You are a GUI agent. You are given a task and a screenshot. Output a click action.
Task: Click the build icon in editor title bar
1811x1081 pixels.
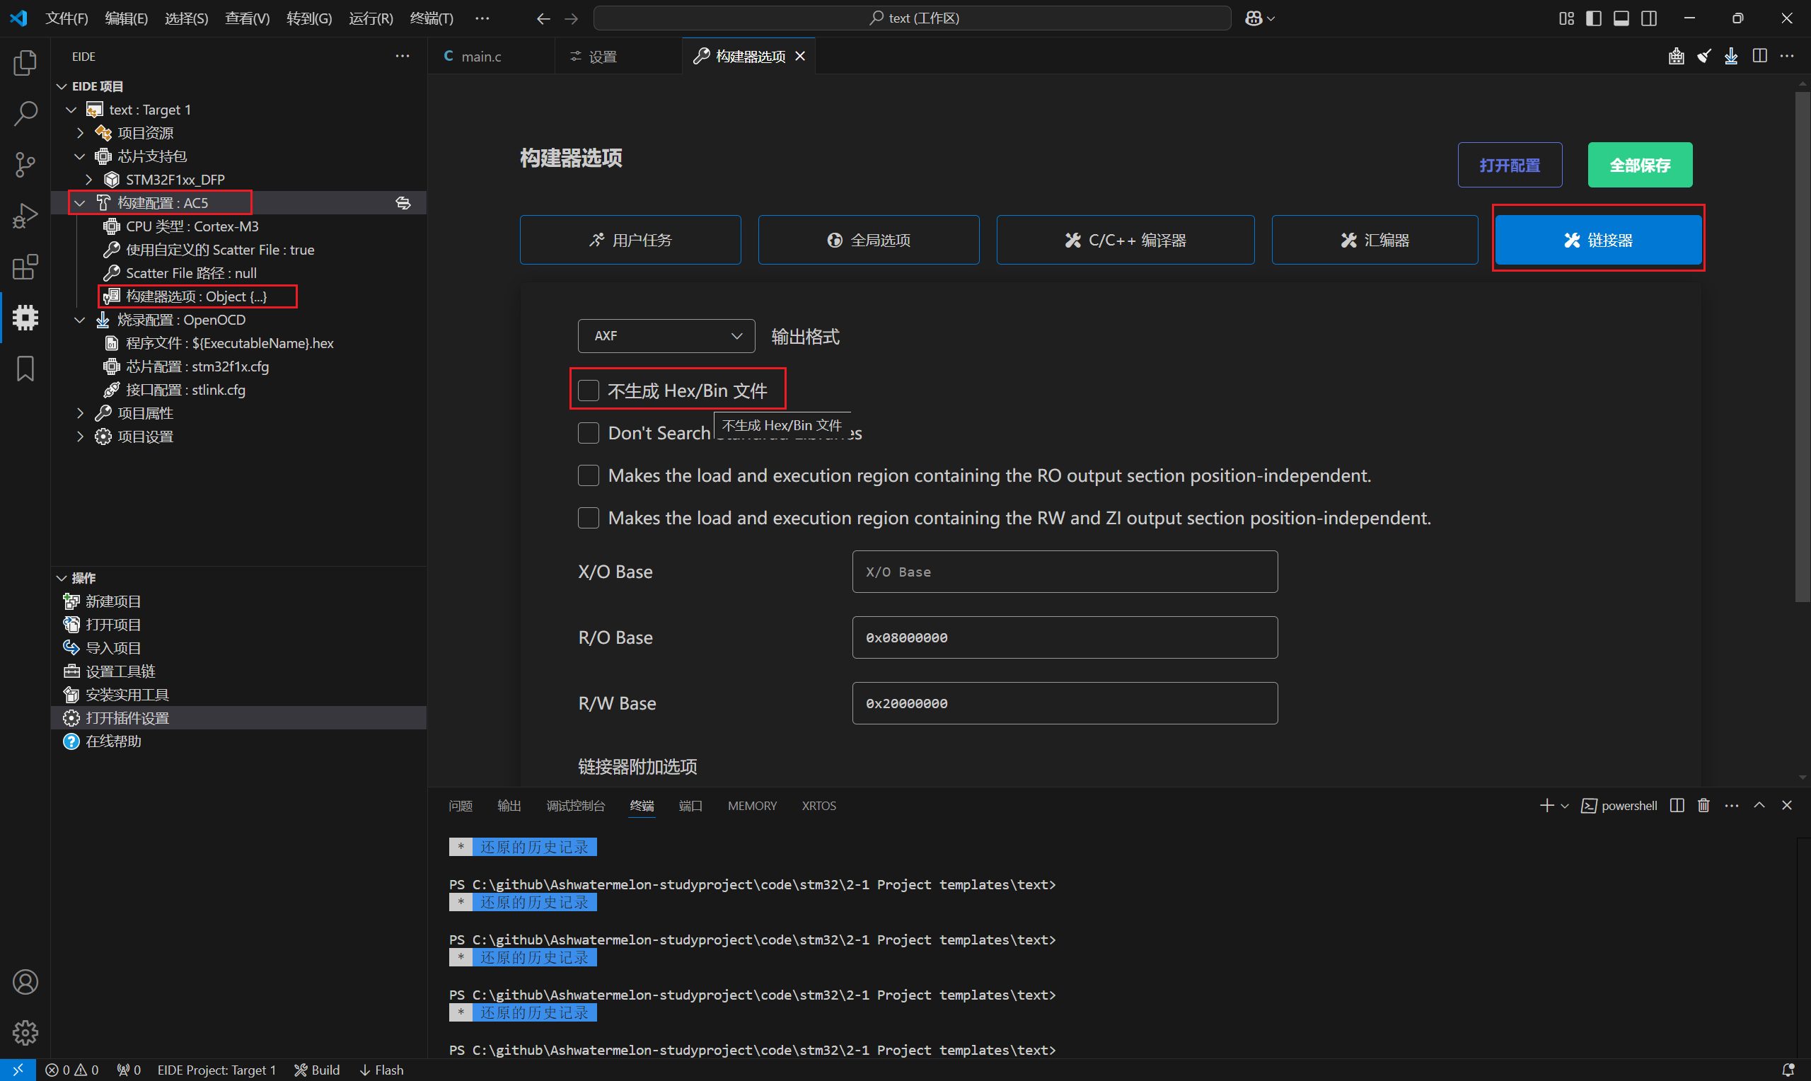pyautogui.click(x=1676, y=56)
